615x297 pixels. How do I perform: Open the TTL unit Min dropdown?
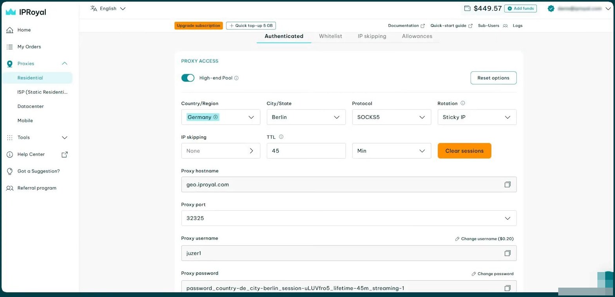[x=391, y=151]
